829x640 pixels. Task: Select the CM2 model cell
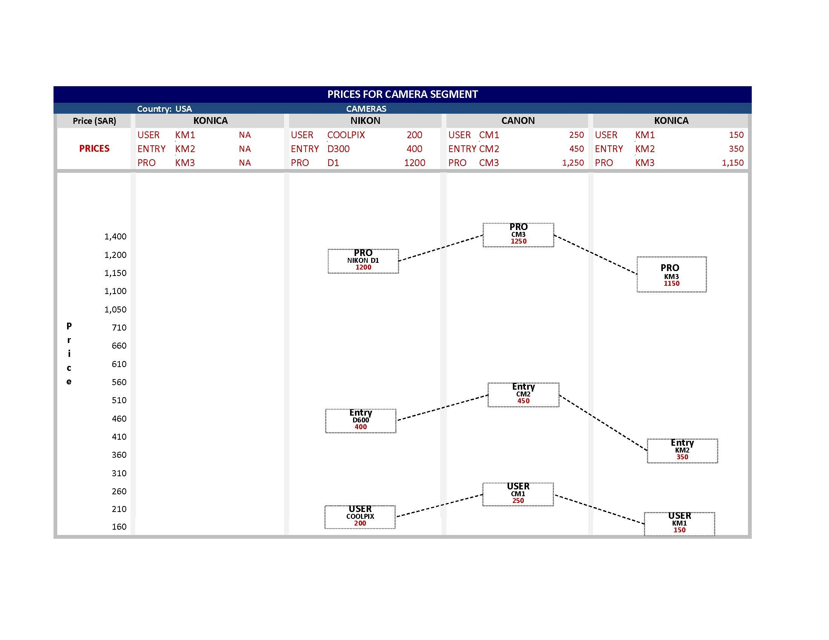point(489,149)
